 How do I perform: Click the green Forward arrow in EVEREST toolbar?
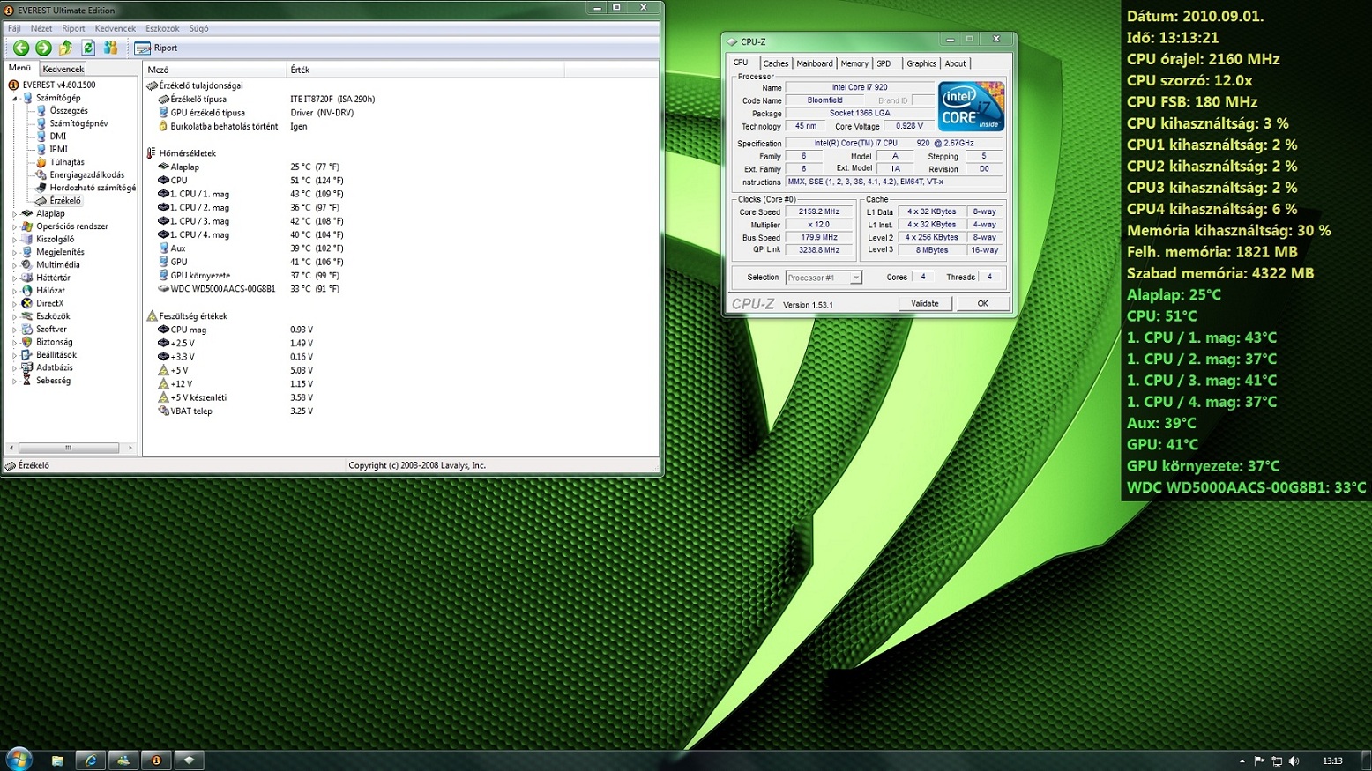[x=43, y=48]
